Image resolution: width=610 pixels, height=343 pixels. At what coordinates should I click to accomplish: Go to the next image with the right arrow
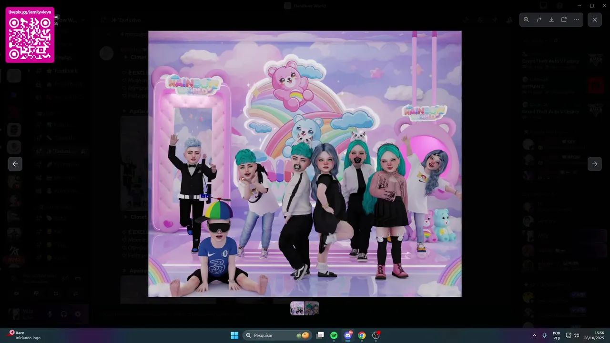click(x=594, y=164)
